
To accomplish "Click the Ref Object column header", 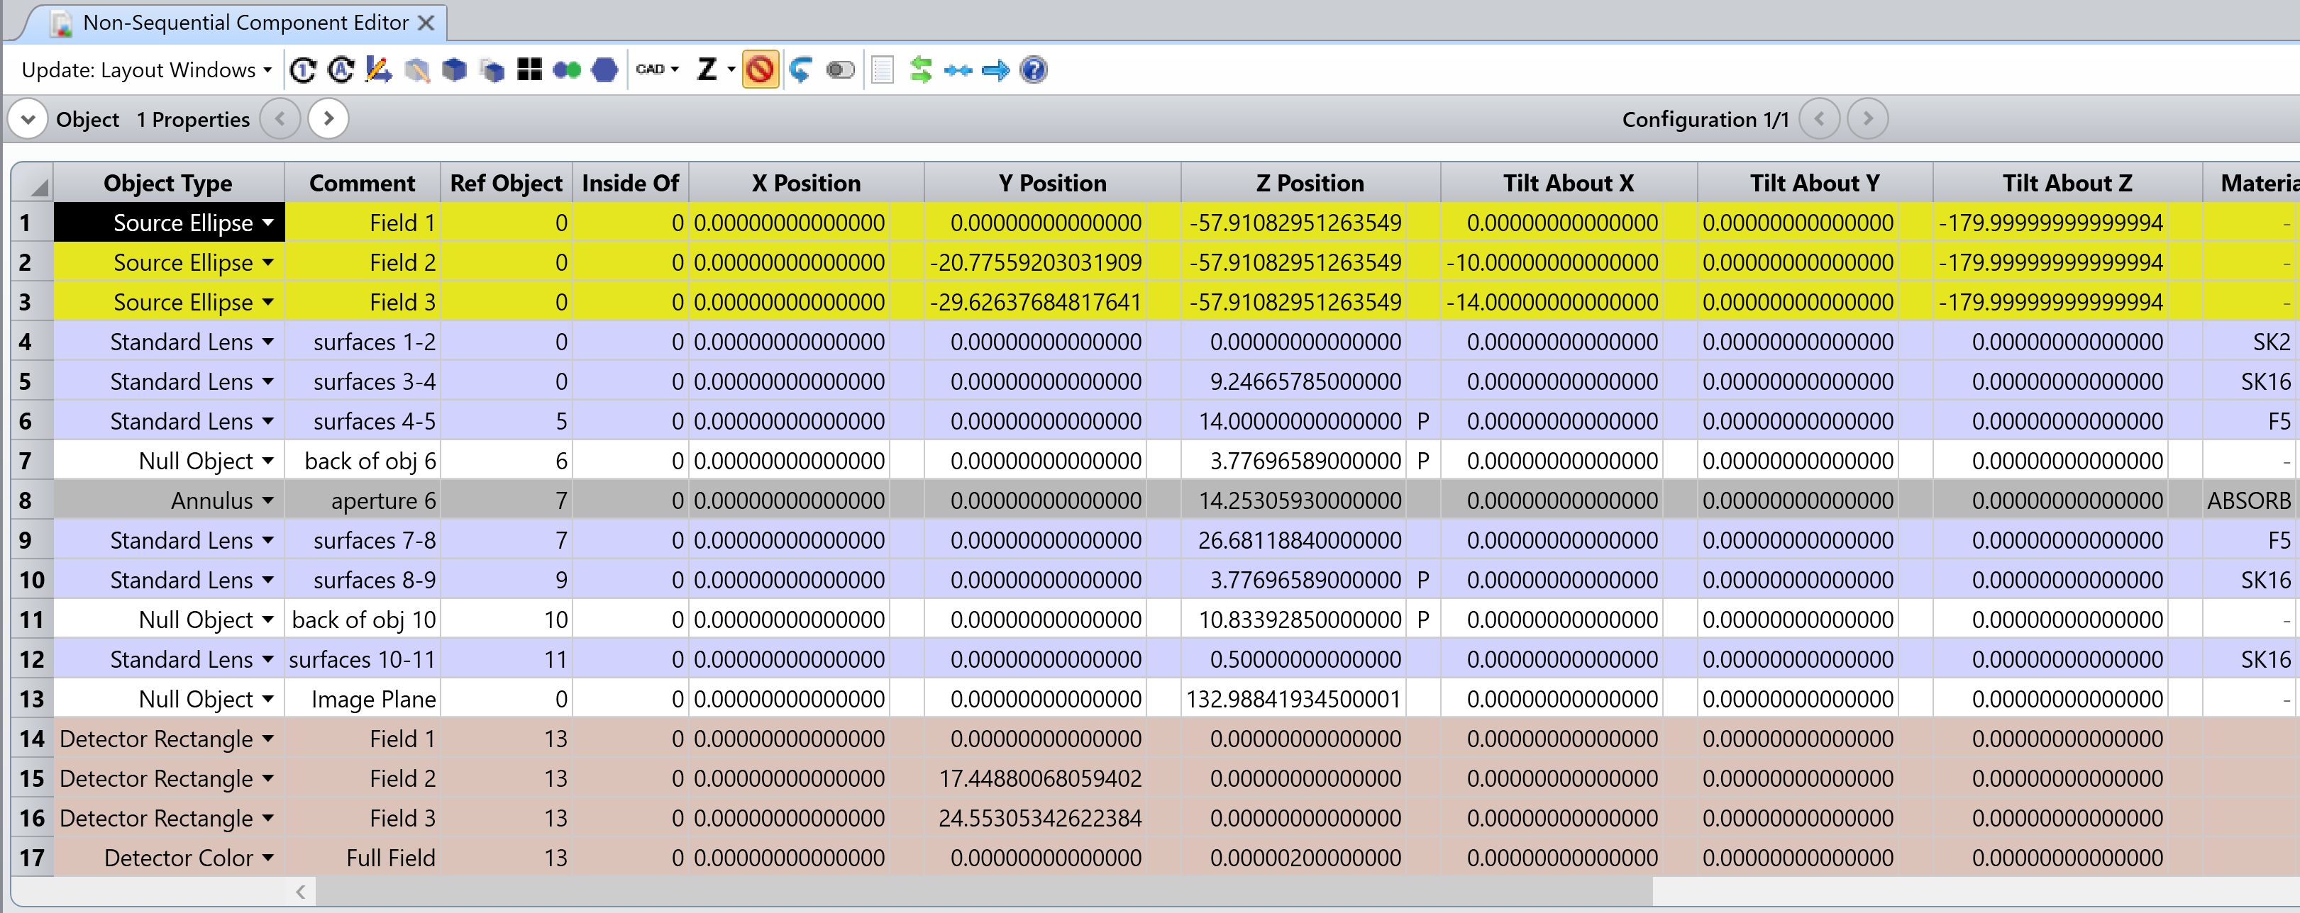I will [507, 183].
